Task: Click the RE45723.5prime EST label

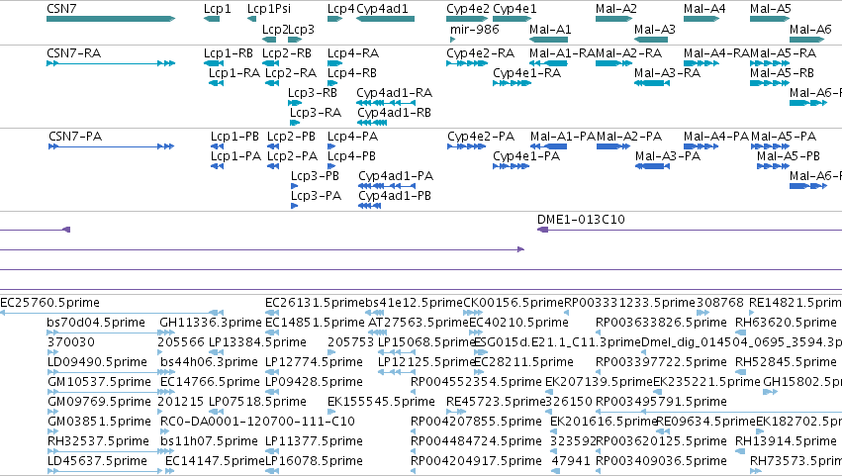Action: 496,403
